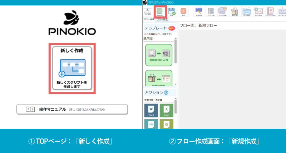286x153 pixels.
Task: Open アカウント設定 notebook icon
Action: point(271,12)
